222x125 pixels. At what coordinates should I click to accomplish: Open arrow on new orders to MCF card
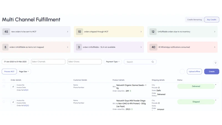[x=67, y=32]
